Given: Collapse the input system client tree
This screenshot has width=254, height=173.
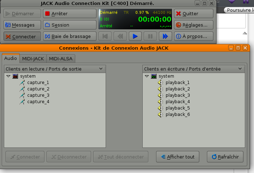Looking at the screenshot, I should click(147, 76).
